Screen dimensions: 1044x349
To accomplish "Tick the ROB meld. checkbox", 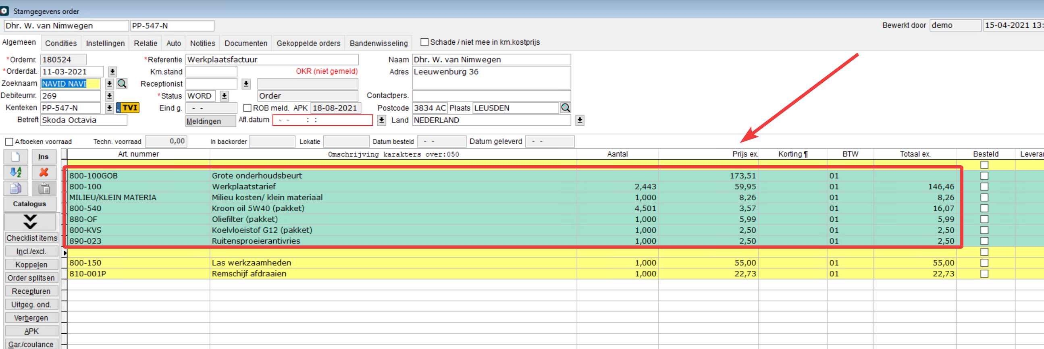I will coord(247,108).
